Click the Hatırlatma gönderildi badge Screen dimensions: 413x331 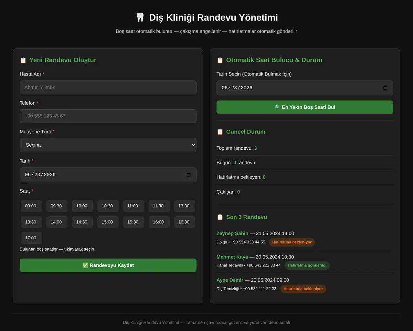tap(307, 265)
